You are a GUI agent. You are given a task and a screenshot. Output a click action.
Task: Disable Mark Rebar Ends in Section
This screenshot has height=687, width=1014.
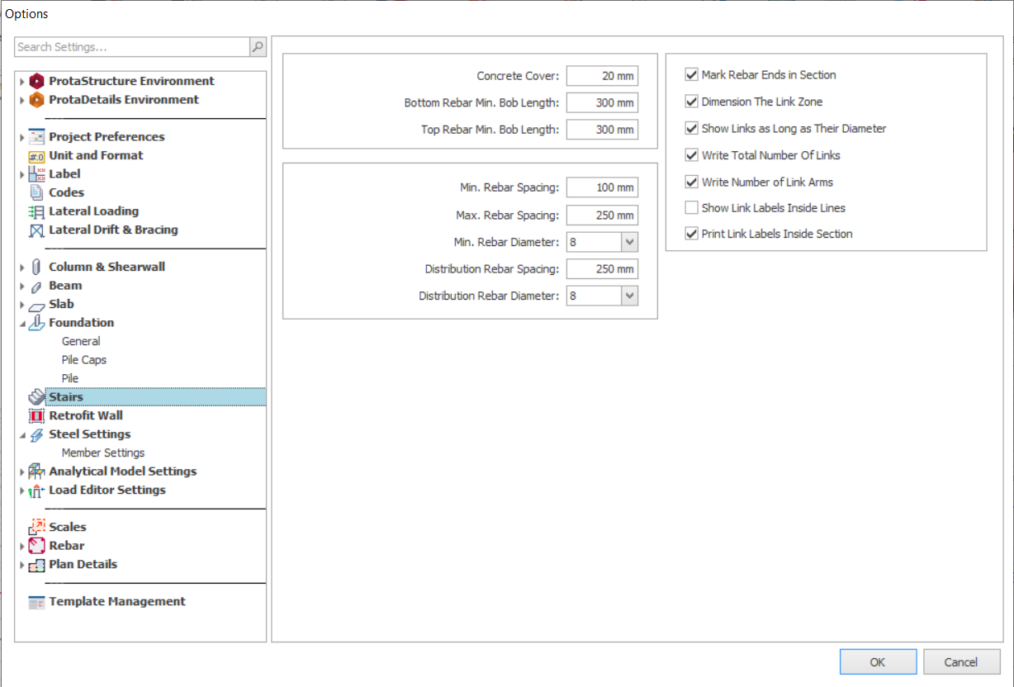point(692,75)
